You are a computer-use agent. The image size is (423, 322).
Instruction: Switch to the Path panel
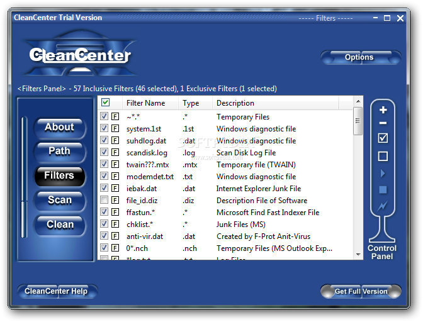(60, 152)
